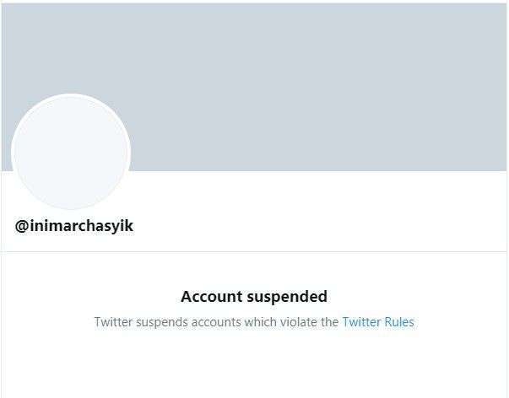The width and height of the screenshot is (509, 398).
Task: Click the empty profile avatar circle
Action: pos(71,153)
